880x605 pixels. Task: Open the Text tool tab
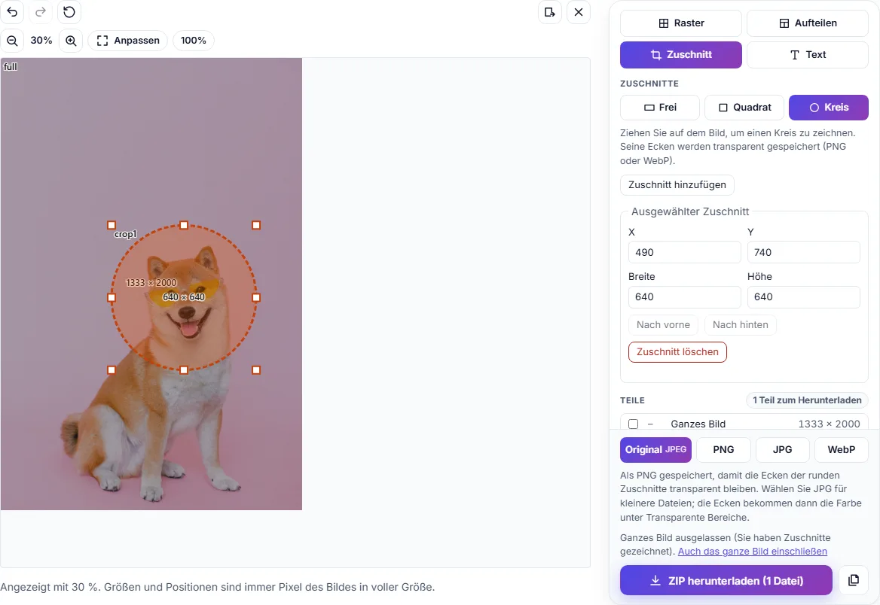[x=808, y=55]
